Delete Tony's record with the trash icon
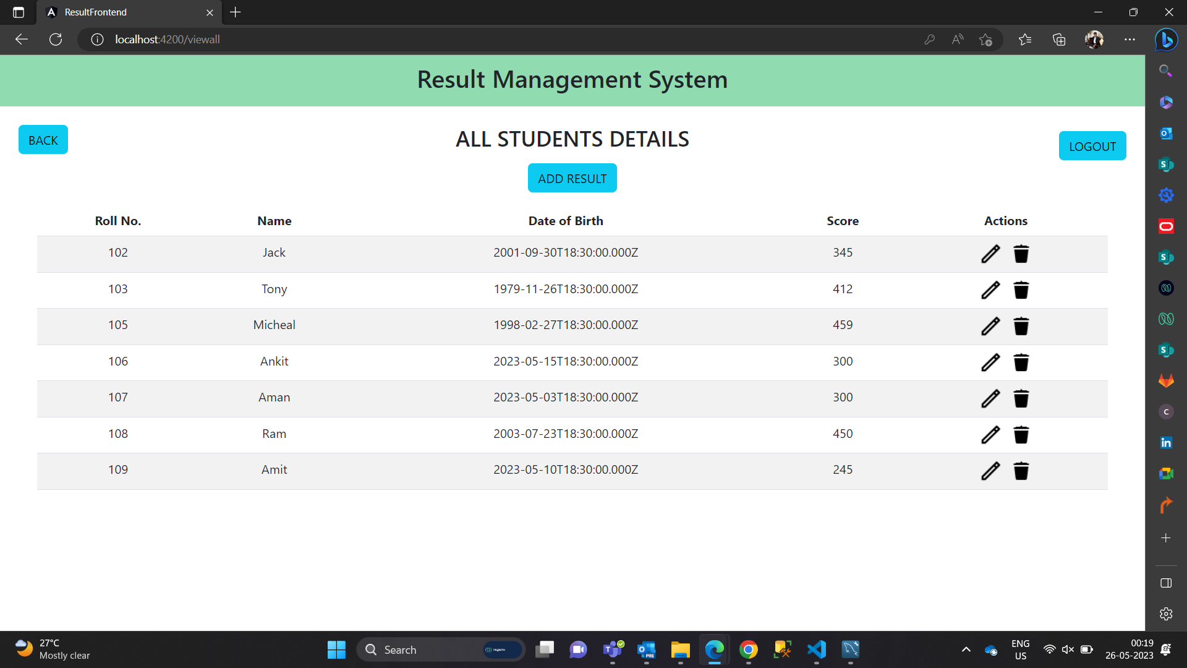The width and height of the screenshot is (1187, 668). (x=1021, y=290)
